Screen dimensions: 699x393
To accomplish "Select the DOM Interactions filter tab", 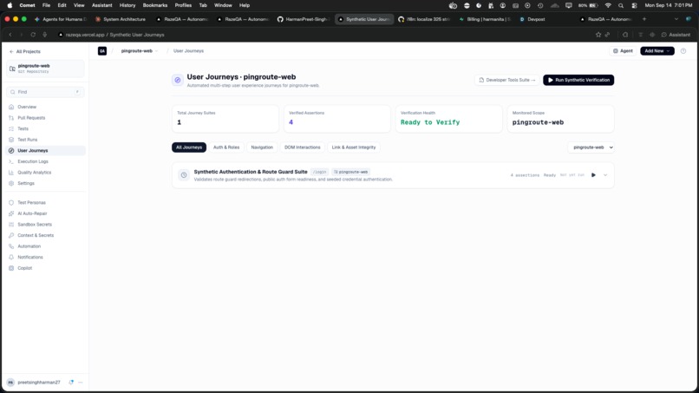I will click(x=303, y=147).
